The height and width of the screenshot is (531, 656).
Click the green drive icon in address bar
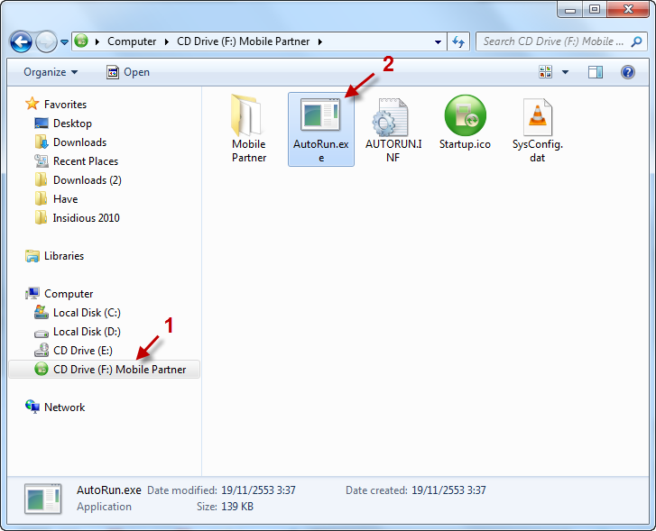click(x=81, y=41)
